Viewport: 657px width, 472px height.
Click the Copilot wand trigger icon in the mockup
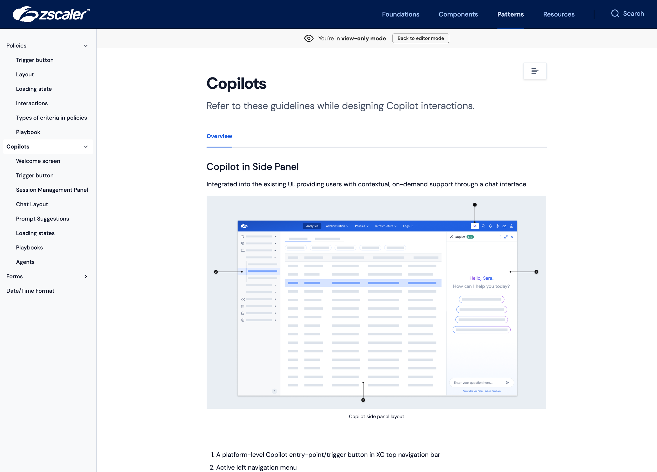pos(475,226)
